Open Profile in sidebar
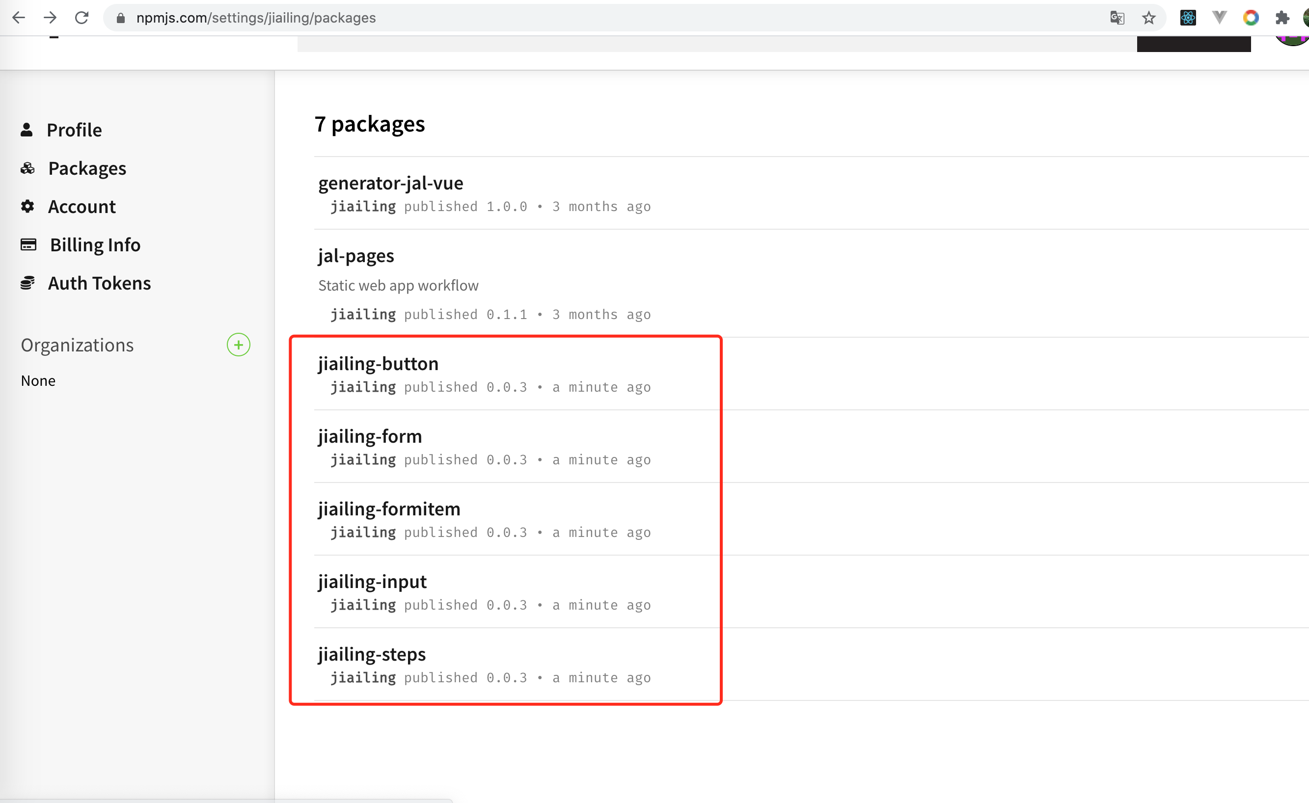Screen dimensions: 1309x803 [74, 130]
